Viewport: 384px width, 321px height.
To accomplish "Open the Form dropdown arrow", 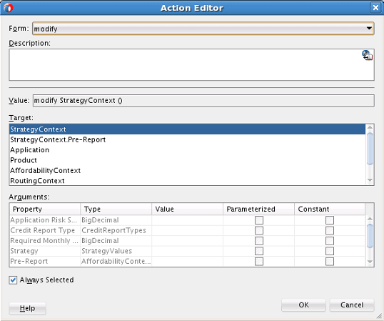I will click(x=369, y=28).
